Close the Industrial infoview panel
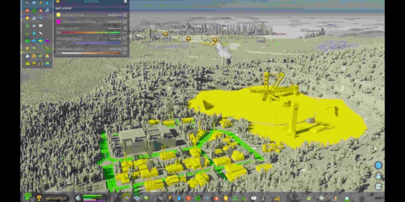The image size is (405, 202). pyautogui.click(x=125, y=2)
